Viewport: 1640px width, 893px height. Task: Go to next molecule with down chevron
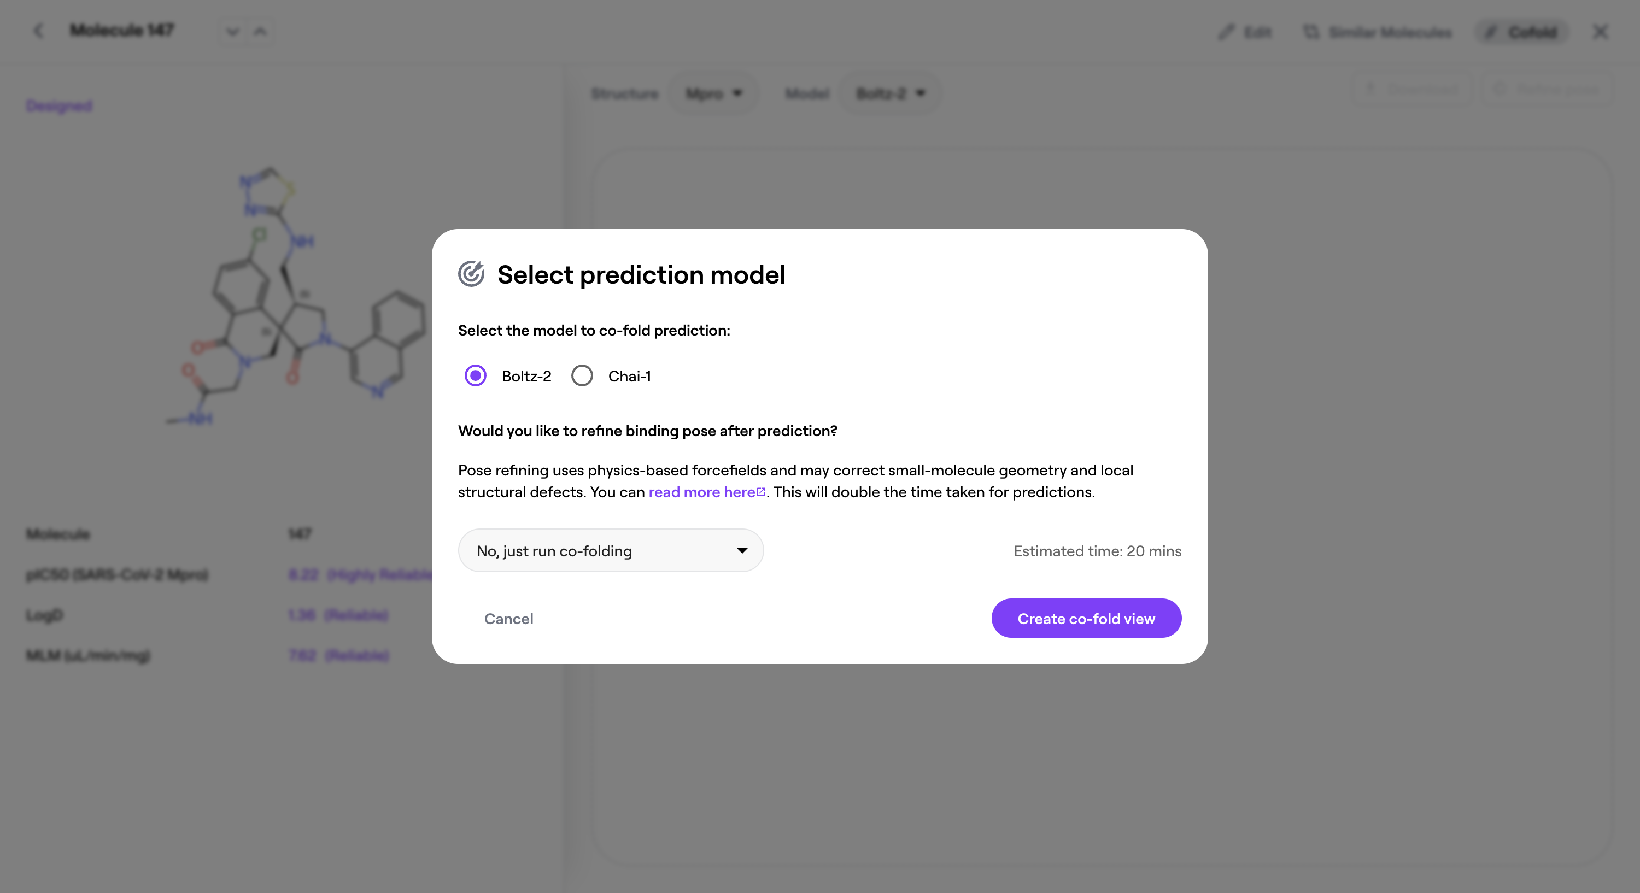click(x=232, y=31)
